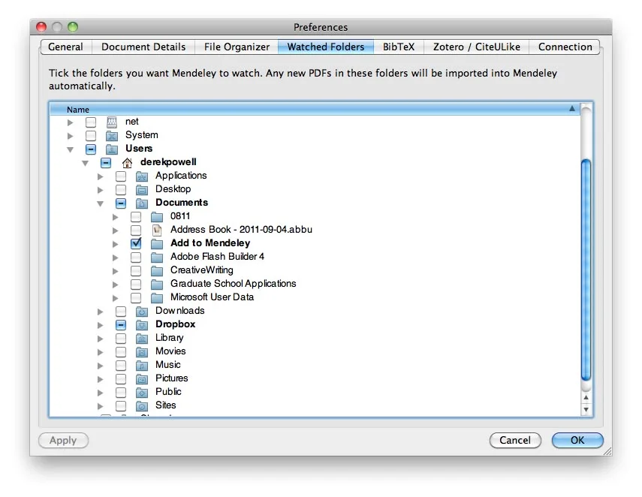The width and height of the screenshot is (642, 497).
Task: Toggle the Dropbox folder checkbox
Action: [121, 324]
